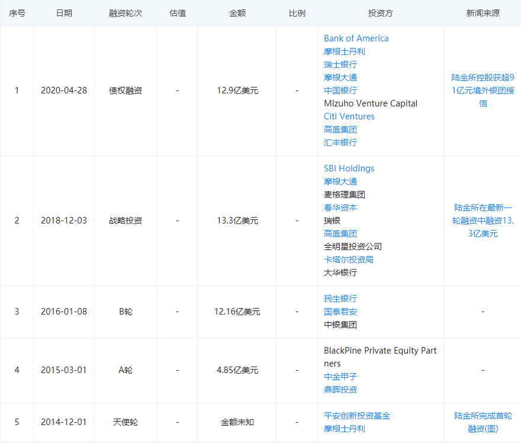
Task: Click the 序号 column header
Action: point(17,13)
